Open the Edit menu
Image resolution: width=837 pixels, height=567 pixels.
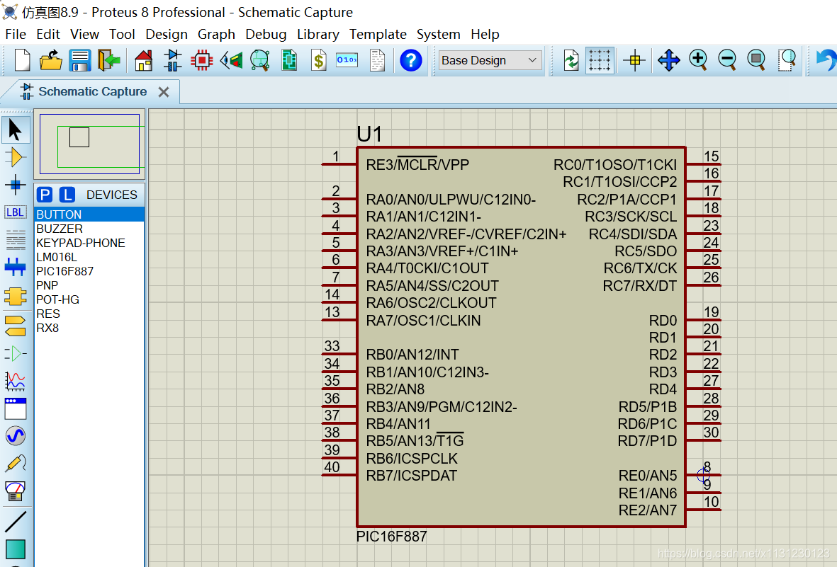tap(48, 34)
